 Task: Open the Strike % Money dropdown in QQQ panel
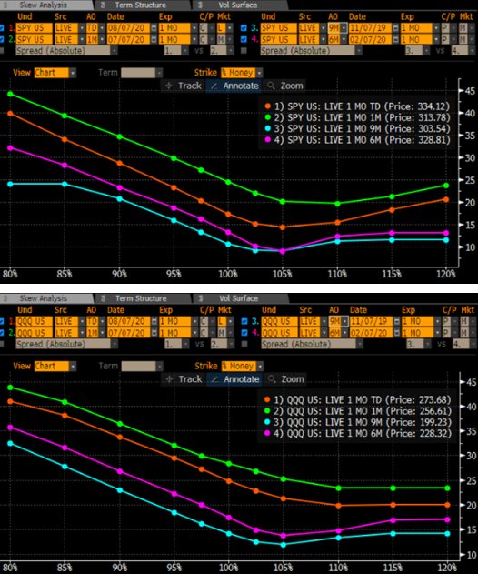click(260, 366)
